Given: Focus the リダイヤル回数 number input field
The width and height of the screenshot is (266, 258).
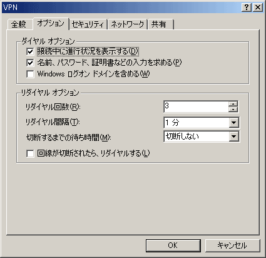Looking at the screenshot, I should (197, 106).
